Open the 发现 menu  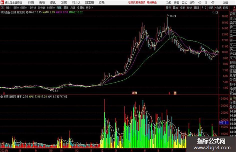64,2
